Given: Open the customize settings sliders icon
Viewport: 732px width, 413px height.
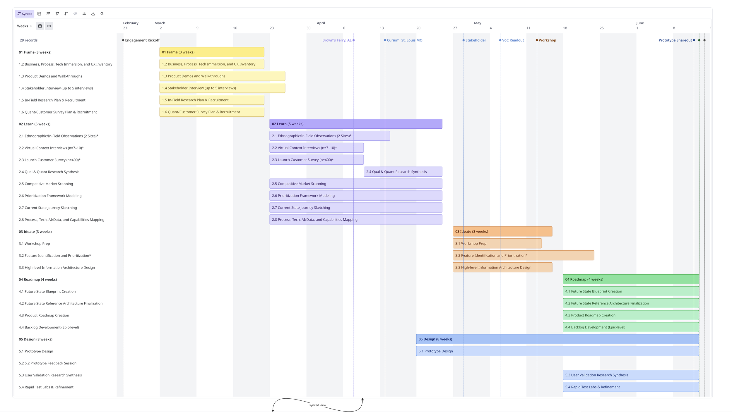Looking at the screenshot, I should 84,14.
